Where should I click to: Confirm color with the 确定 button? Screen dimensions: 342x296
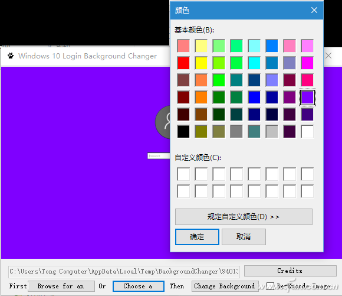197,237
